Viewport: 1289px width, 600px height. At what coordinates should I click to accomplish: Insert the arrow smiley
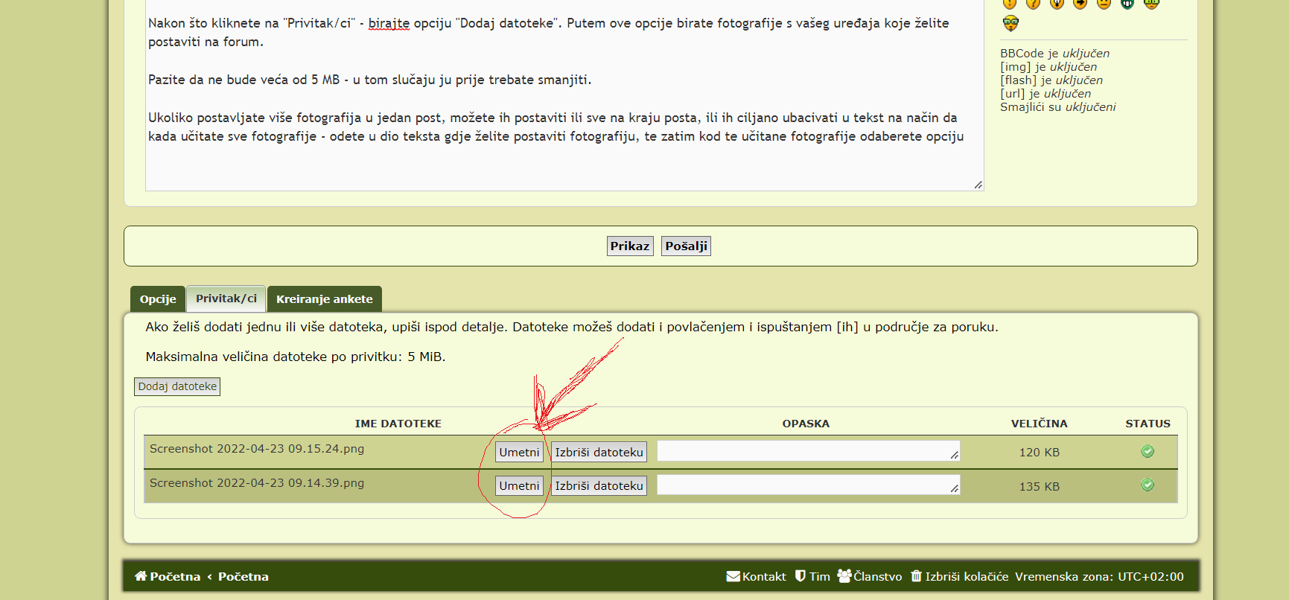(x=1080, y=3)
